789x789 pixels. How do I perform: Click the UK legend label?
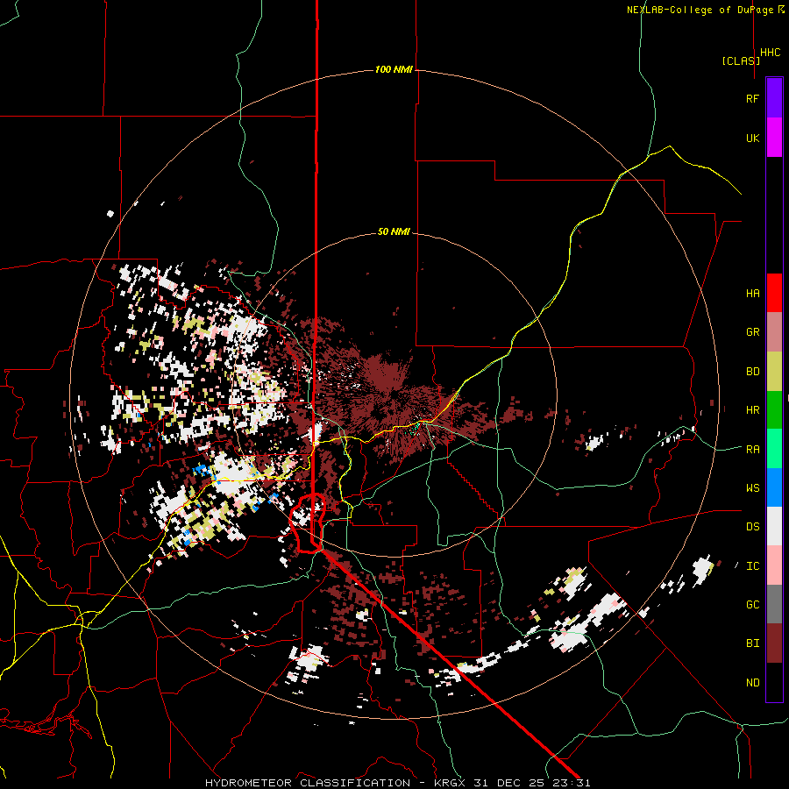(753, 138)
